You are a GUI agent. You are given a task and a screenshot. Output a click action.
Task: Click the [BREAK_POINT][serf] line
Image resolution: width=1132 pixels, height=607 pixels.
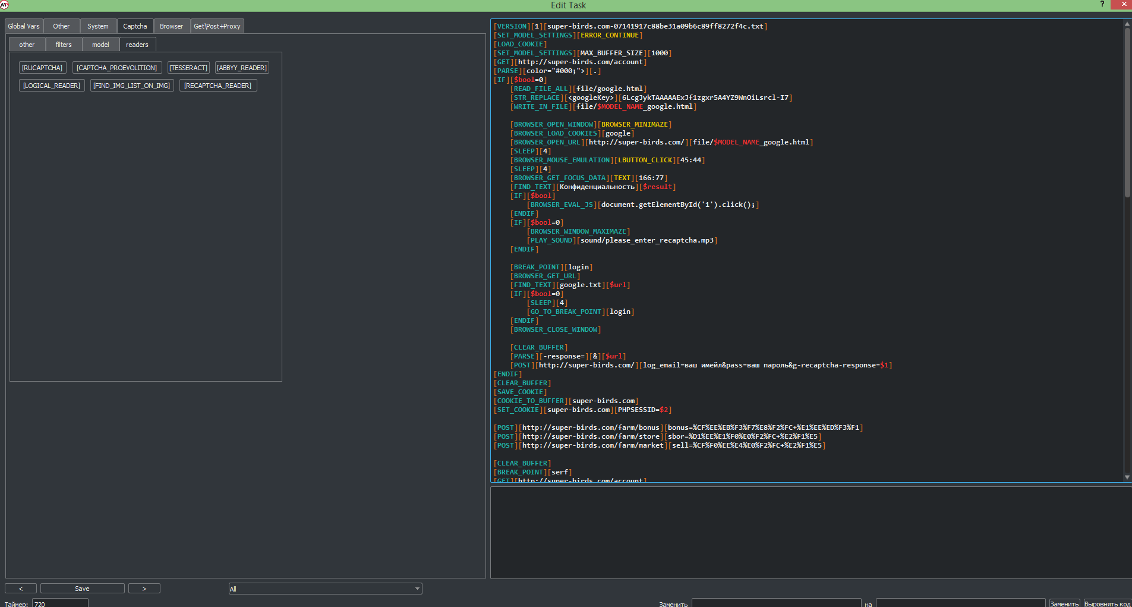[533, 472]
